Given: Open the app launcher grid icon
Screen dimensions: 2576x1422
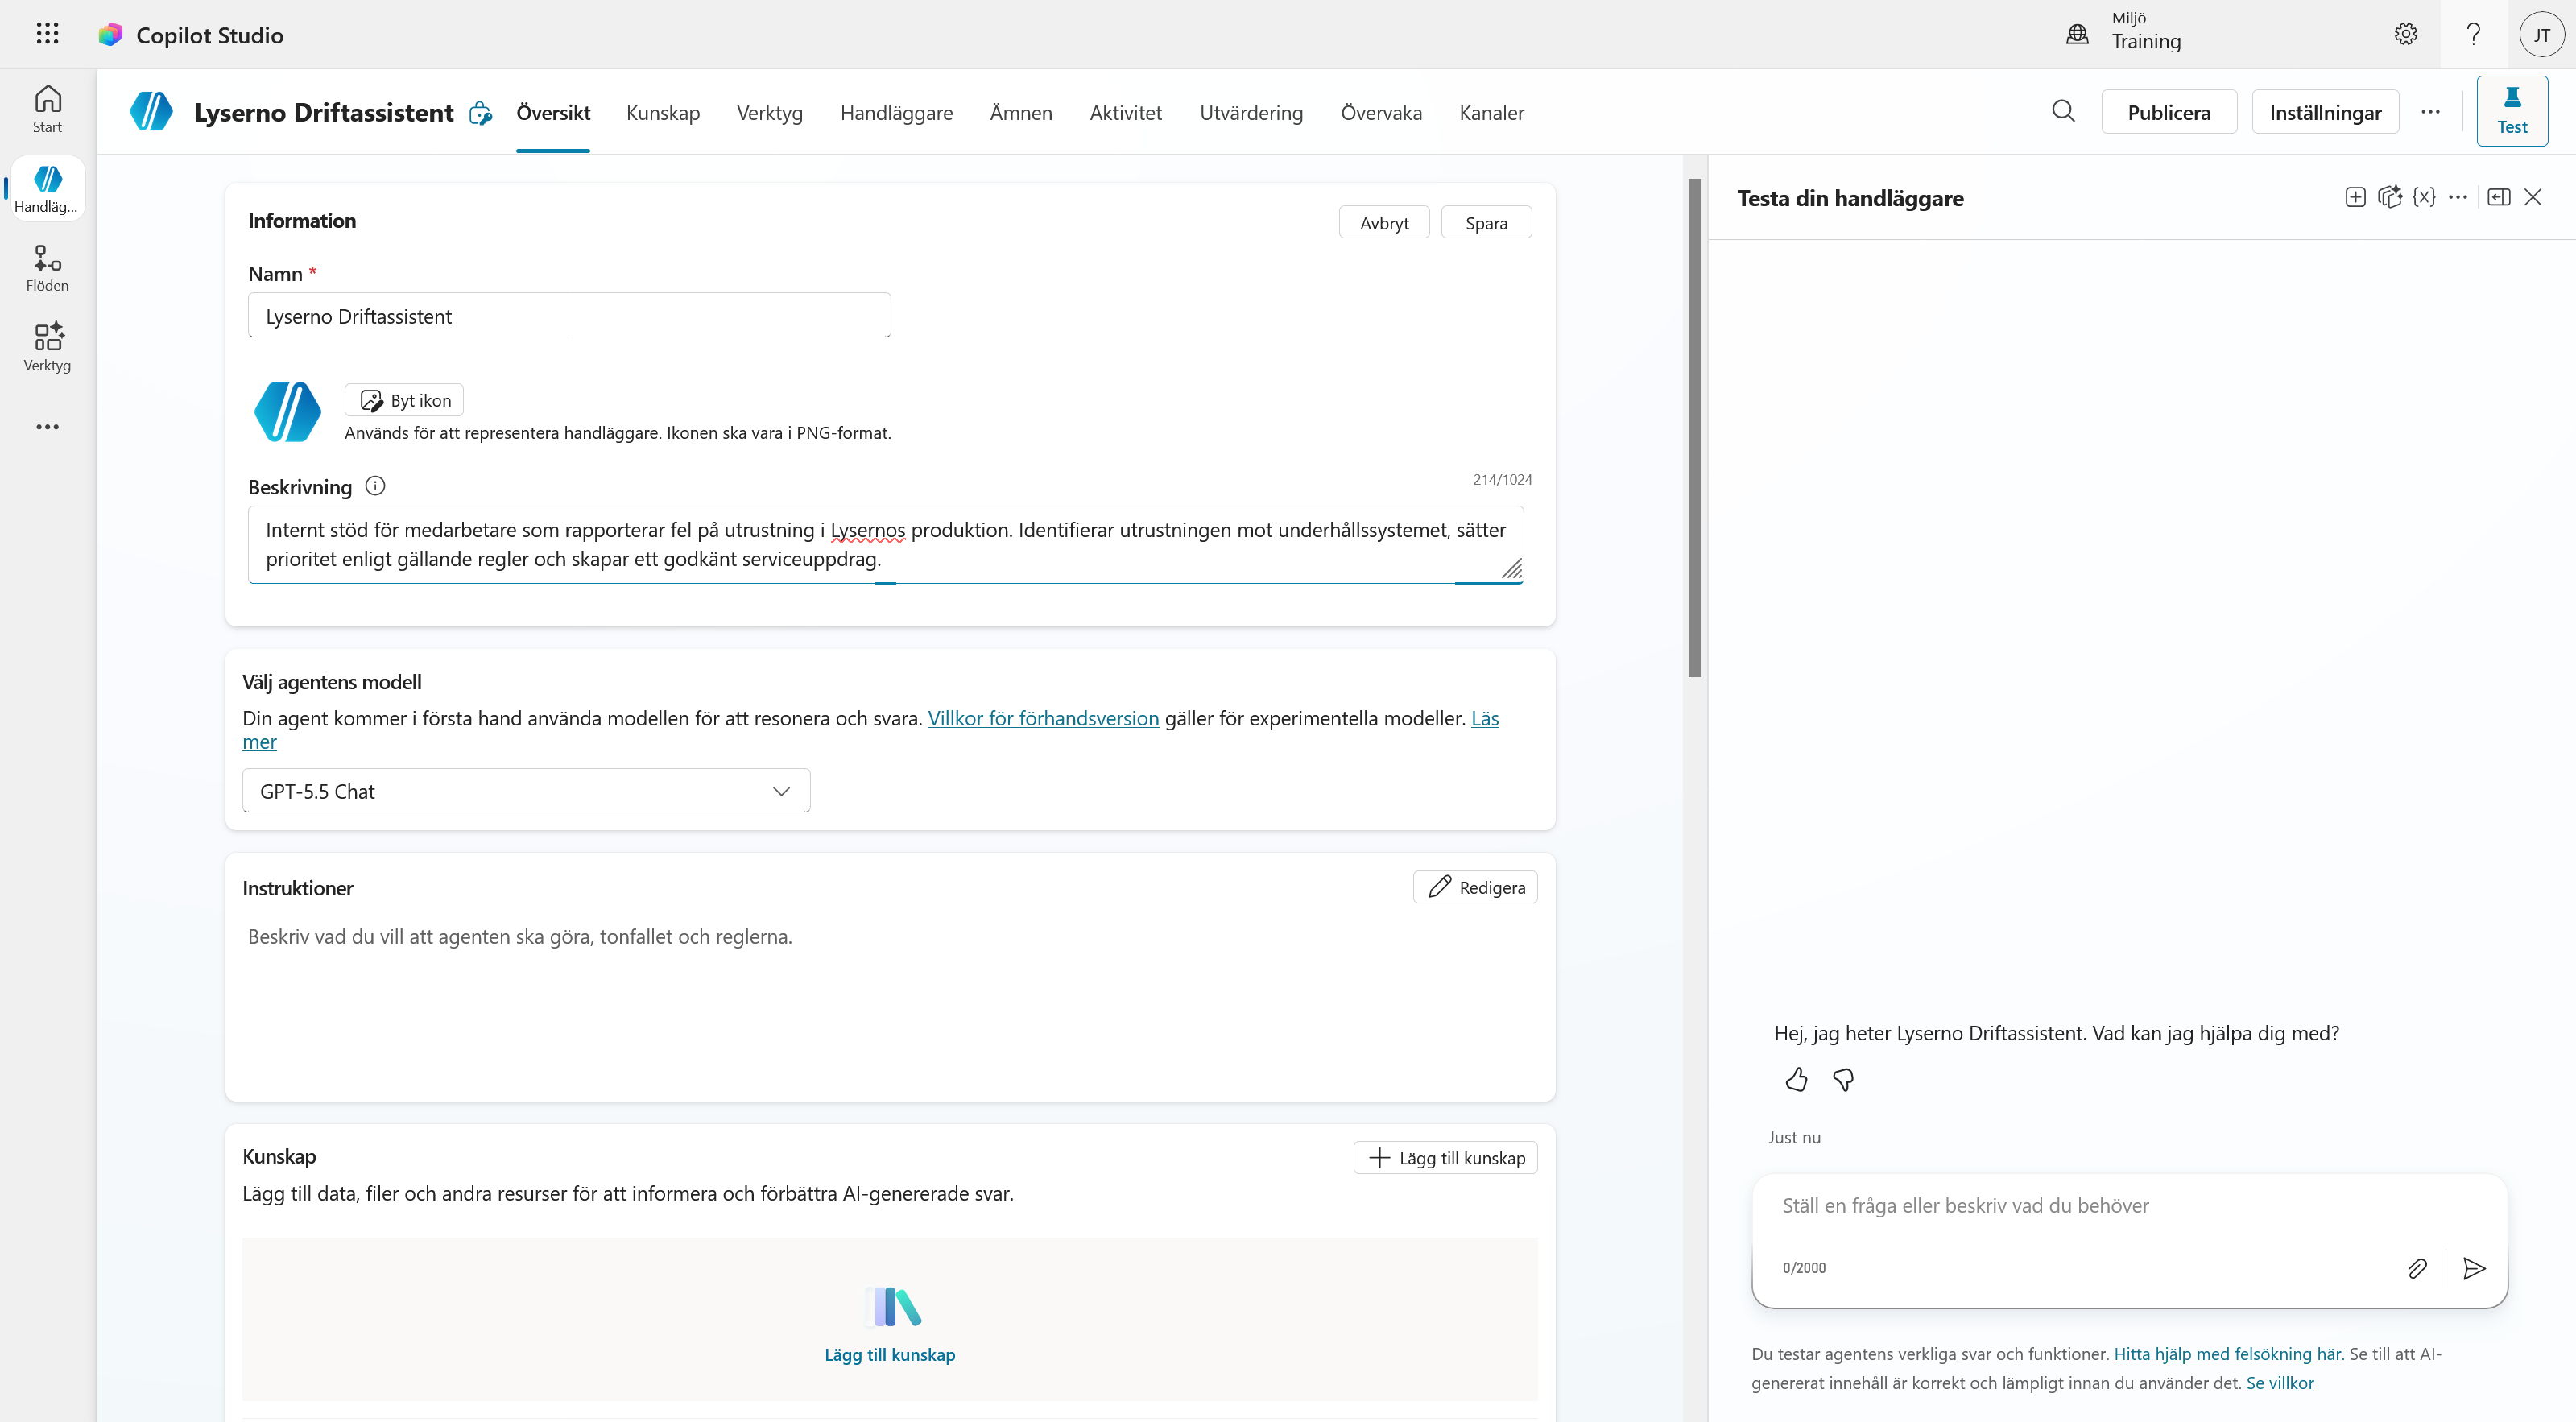Looking at the screenshot, I should [47, 34].
